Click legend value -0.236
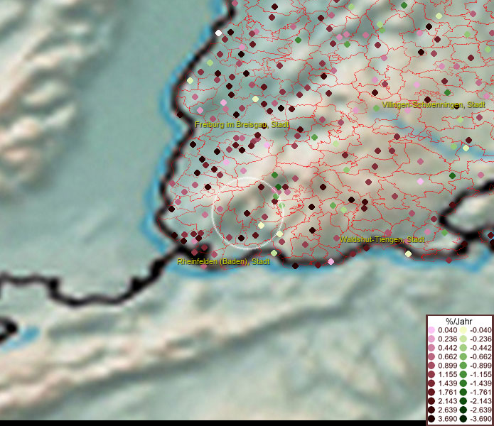 tap(480, 339)
